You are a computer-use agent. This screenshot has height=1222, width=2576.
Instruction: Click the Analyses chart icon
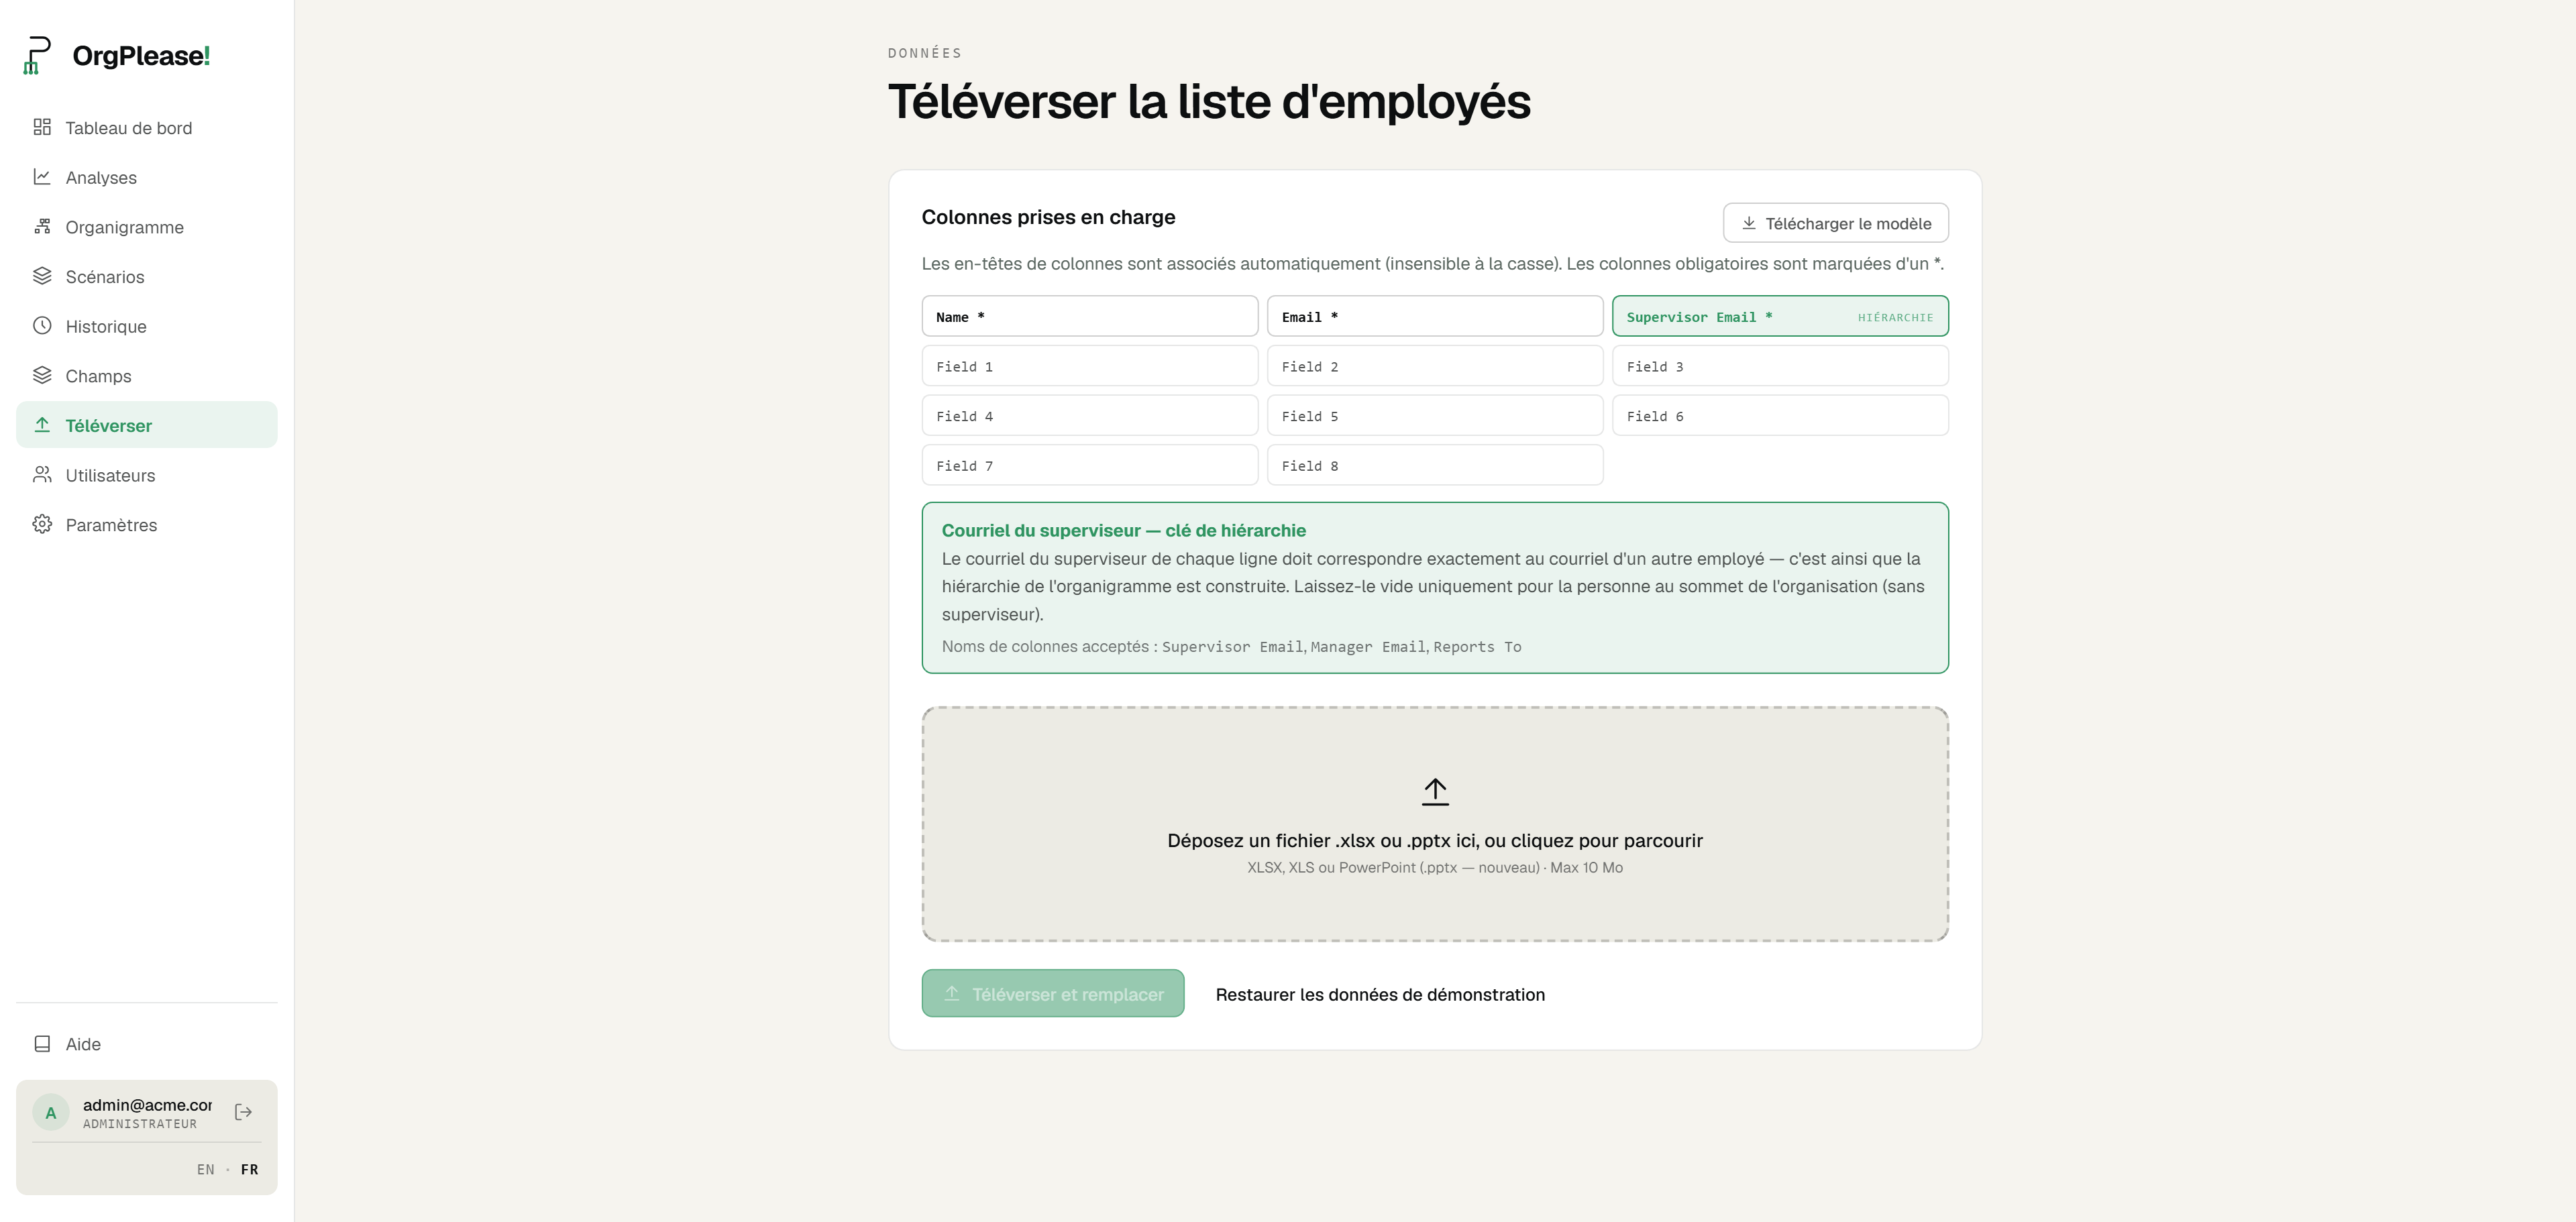click(42, 177)
